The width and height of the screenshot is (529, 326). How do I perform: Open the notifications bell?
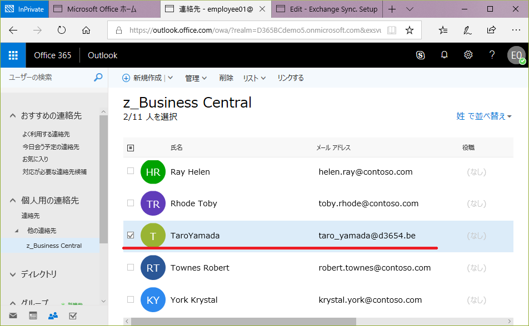tap(445, 55)
